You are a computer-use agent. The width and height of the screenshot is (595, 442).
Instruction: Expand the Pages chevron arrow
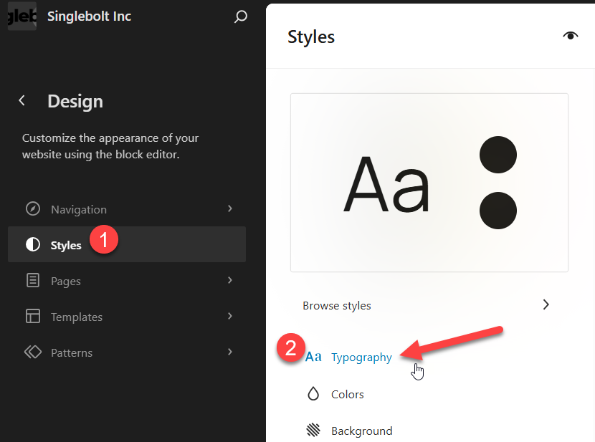pos(230,280)
